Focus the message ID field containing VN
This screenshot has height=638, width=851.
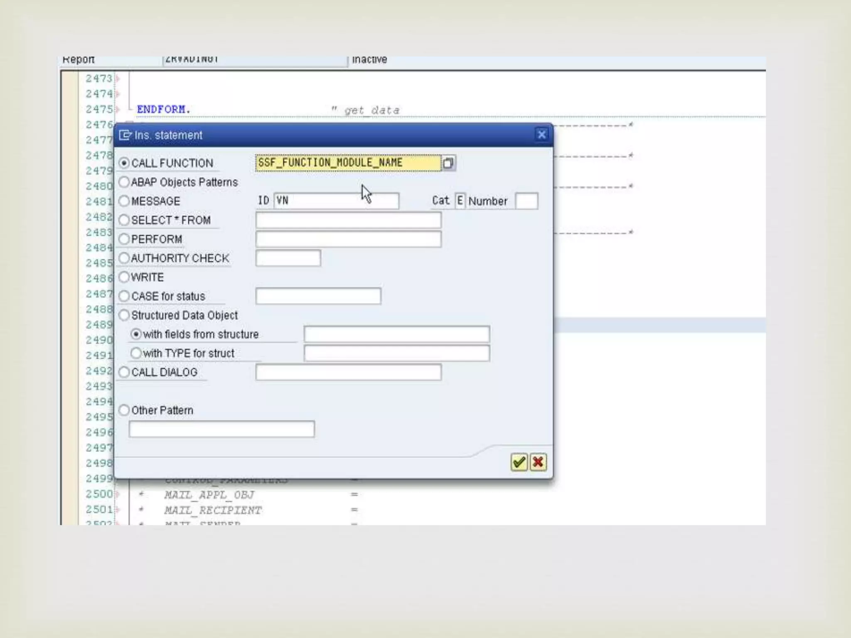pyautogui.click(x=336, y=201)
